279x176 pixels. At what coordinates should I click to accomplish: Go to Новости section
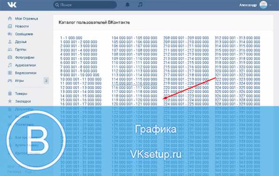tap(22, 26)
